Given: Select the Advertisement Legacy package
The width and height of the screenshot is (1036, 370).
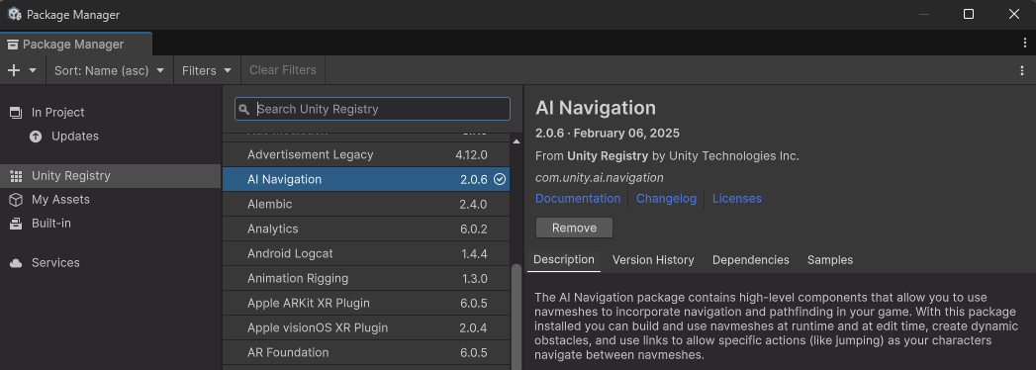Looking at the screenshot, I should [x=366, y=154].
